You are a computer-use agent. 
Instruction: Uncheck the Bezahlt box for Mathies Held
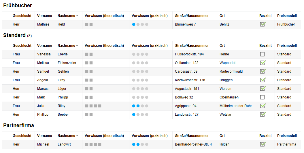(x=263, y=24)
